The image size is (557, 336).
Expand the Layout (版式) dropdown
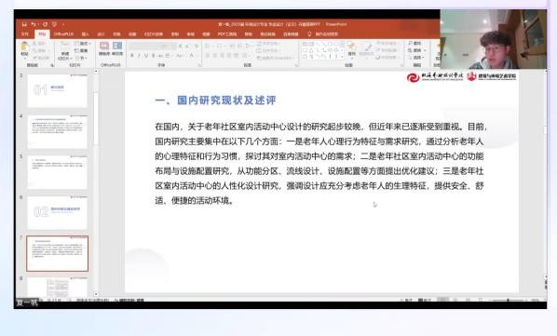[x=83, y=44]
